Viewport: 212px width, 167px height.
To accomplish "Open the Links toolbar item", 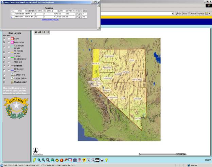I will 185,14.
